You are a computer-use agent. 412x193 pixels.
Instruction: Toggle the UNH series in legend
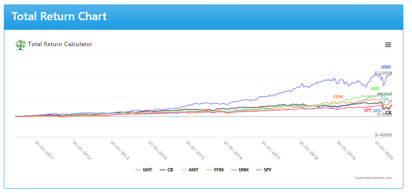click(x=240, y=170)
